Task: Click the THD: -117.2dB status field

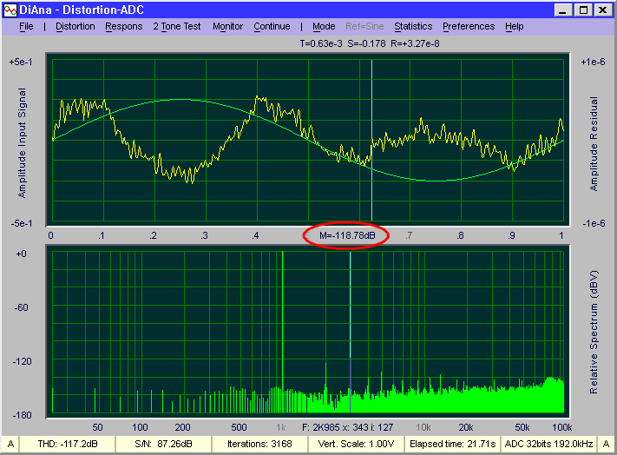Action: (68, 444)
